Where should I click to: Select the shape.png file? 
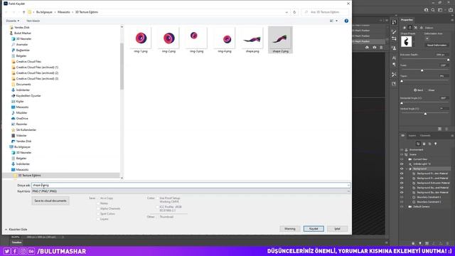coord(252,40)
